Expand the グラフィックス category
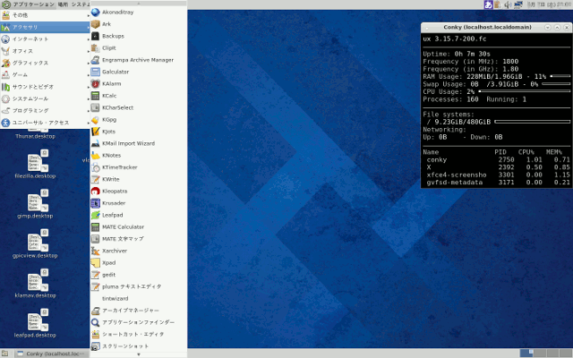573x358 pixels. point(30,63)
